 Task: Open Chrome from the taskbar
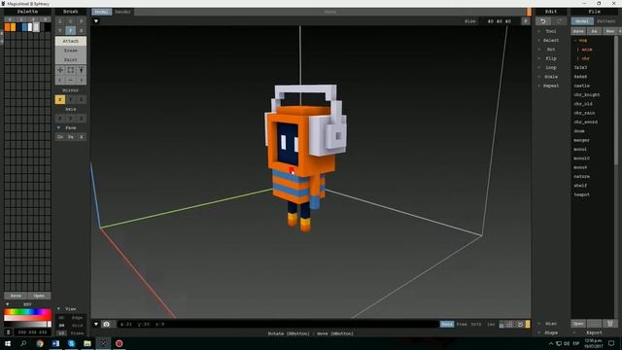(x=40, y=343)
